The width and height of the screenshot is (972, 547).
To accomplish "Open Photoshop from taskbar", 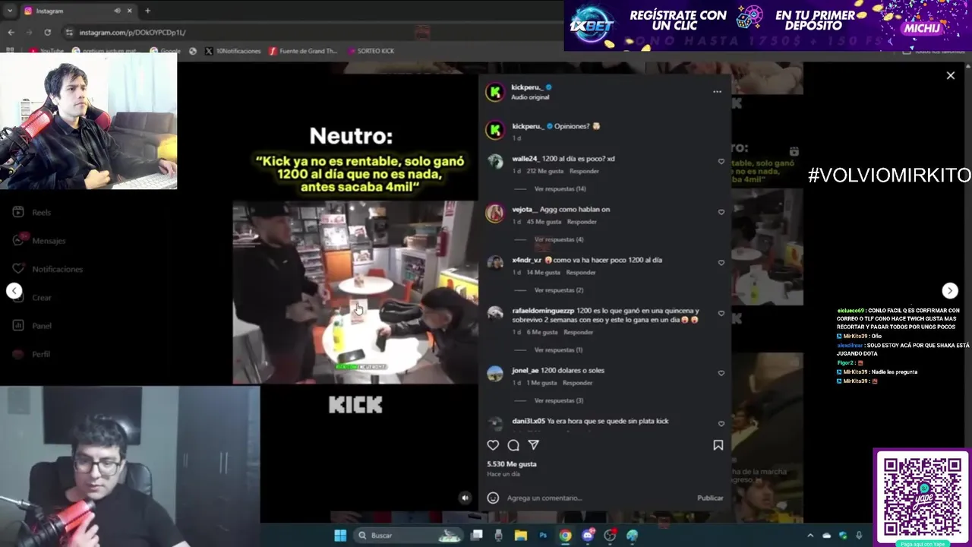I will click(543, 536).
